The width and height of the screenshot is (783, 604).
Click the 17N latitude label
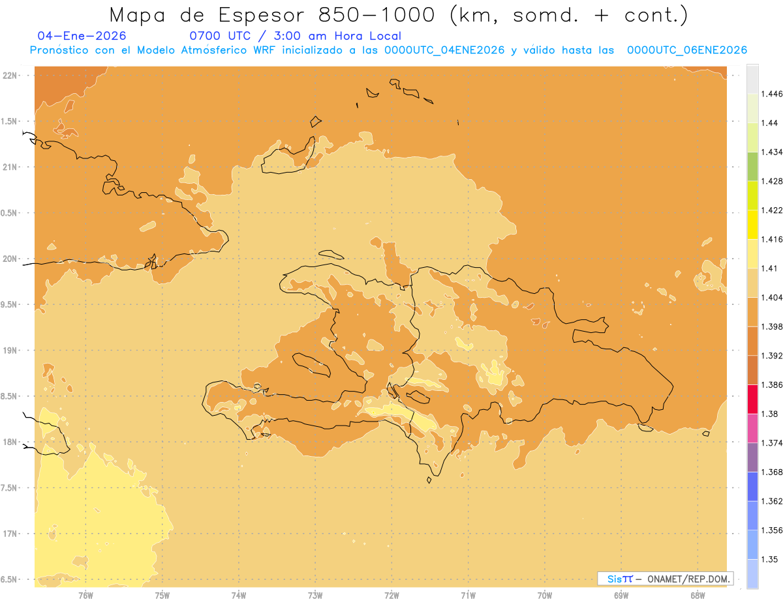click(10, 534)
